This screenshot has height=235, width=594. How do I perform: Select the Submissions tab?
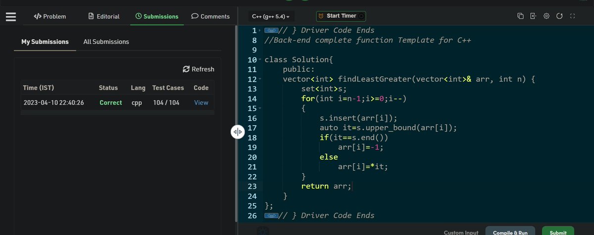click(157, 16)
